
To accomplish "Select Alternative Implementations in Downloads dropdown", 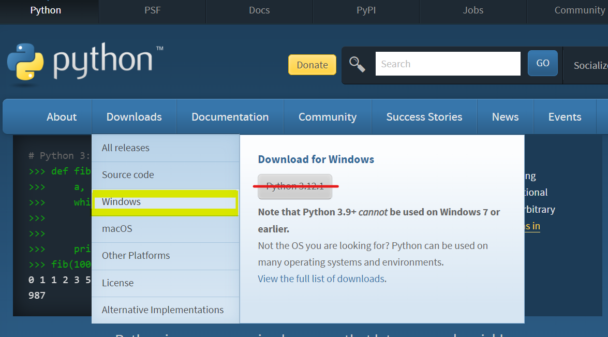I will tap(166, 310).
